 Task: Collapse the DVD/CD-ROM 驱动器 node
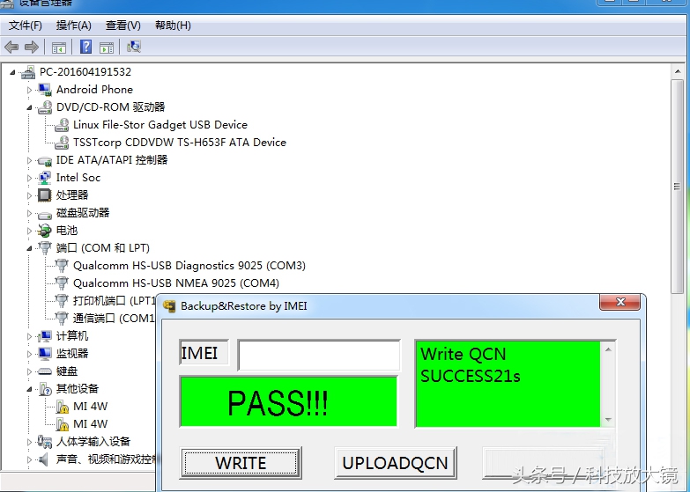click(x=29, y=107)
